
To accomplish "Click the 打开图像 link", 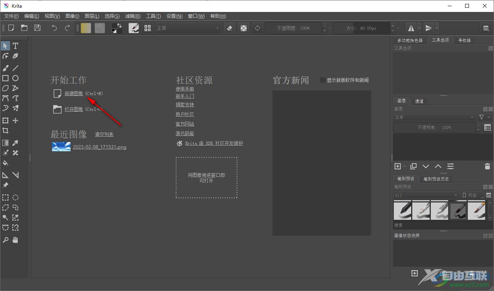I will (x=74, y=109).
